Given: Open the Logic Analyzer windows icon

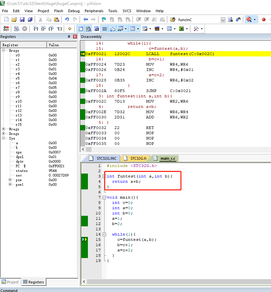Looking at the screenshot, I should 157,29.
